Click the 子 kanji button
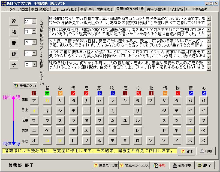Viewport: 220px width, 172px height. [14, 64]
